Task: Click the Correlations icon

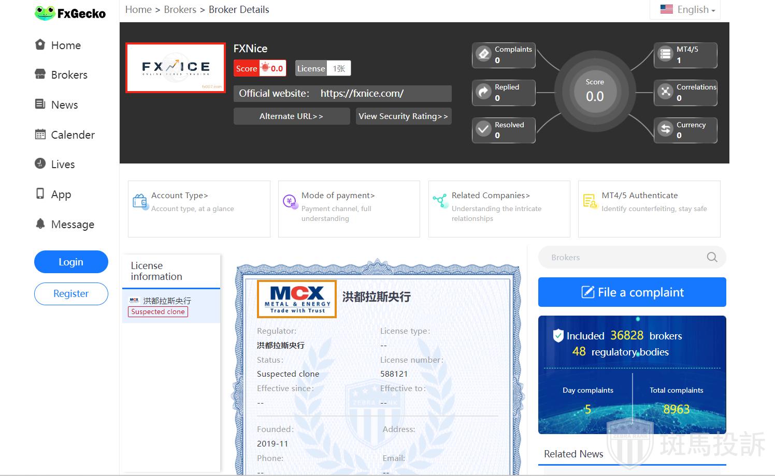Action: point(665,92)
